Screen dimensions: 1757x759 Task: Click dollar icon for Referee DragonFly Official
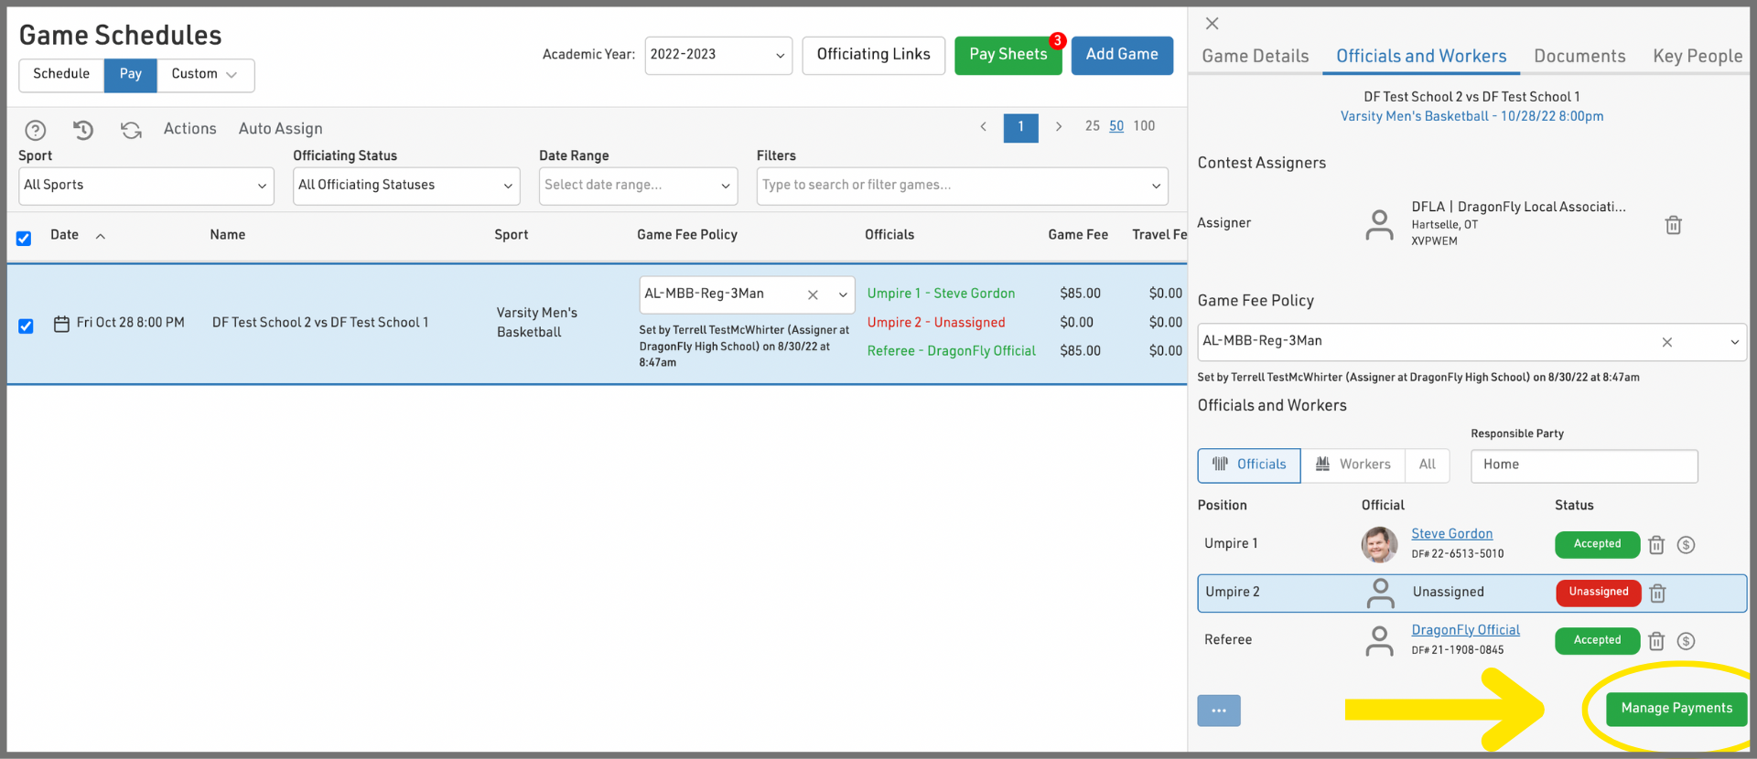(1686, 641)
